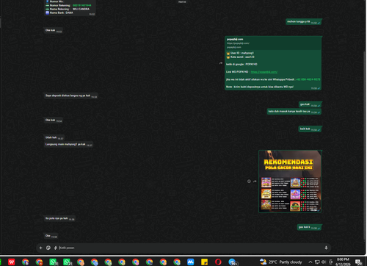
Task: Open the green URL after Link WD
Action: click(x=264, y=72)
